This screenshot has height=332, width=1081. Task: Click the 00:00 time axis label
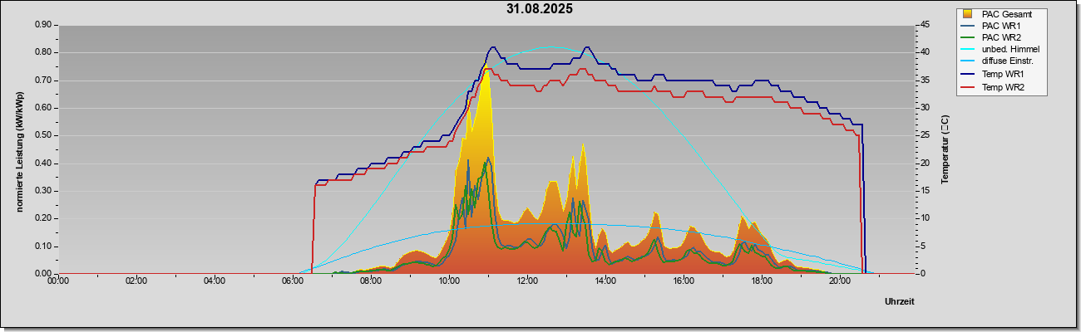[x=58, y=281]
